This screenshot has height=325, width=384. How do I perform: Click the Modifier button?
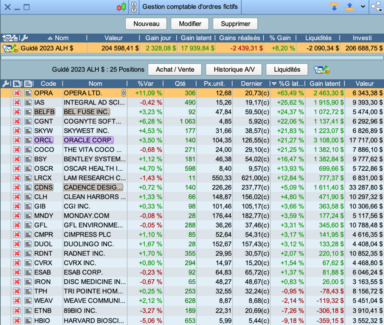(190, 24)
